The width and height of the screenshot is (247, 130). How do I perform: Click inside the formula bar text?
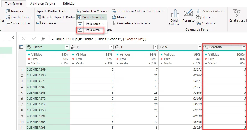coord(99,39)
